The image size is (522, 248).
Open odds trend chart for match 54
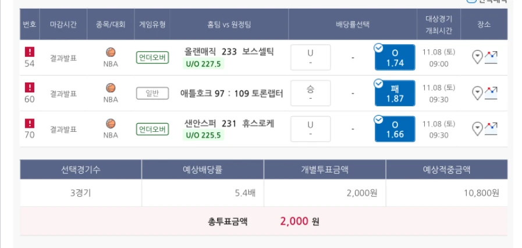tap(491, 57)
